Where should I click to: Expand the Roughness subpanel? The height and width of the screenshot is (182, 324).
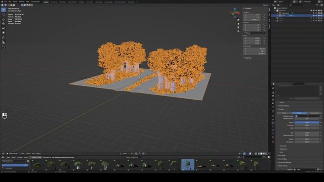[x=283, y=149]
